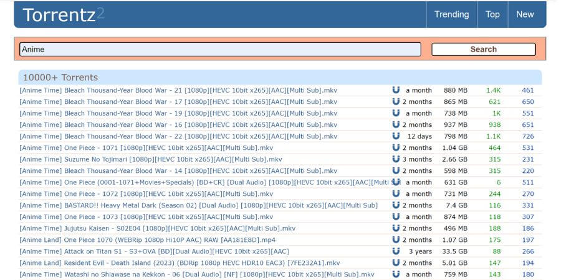Image resolution: width=561 pixels, height=280 pixels.
Task: Open One Piece 1072 torrent link
Action: [x=146, y=194]
